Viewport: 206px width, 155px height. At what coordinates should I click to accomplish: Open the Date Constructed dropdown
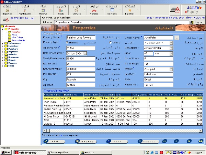[85, 53]
